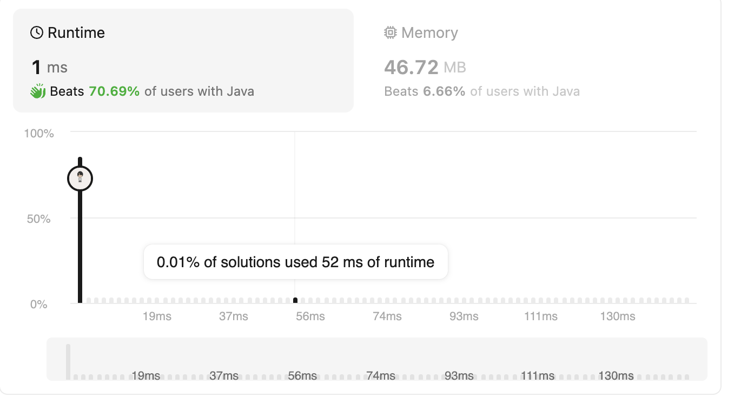Click the green 70.69% beats percentage

(114, 91)
